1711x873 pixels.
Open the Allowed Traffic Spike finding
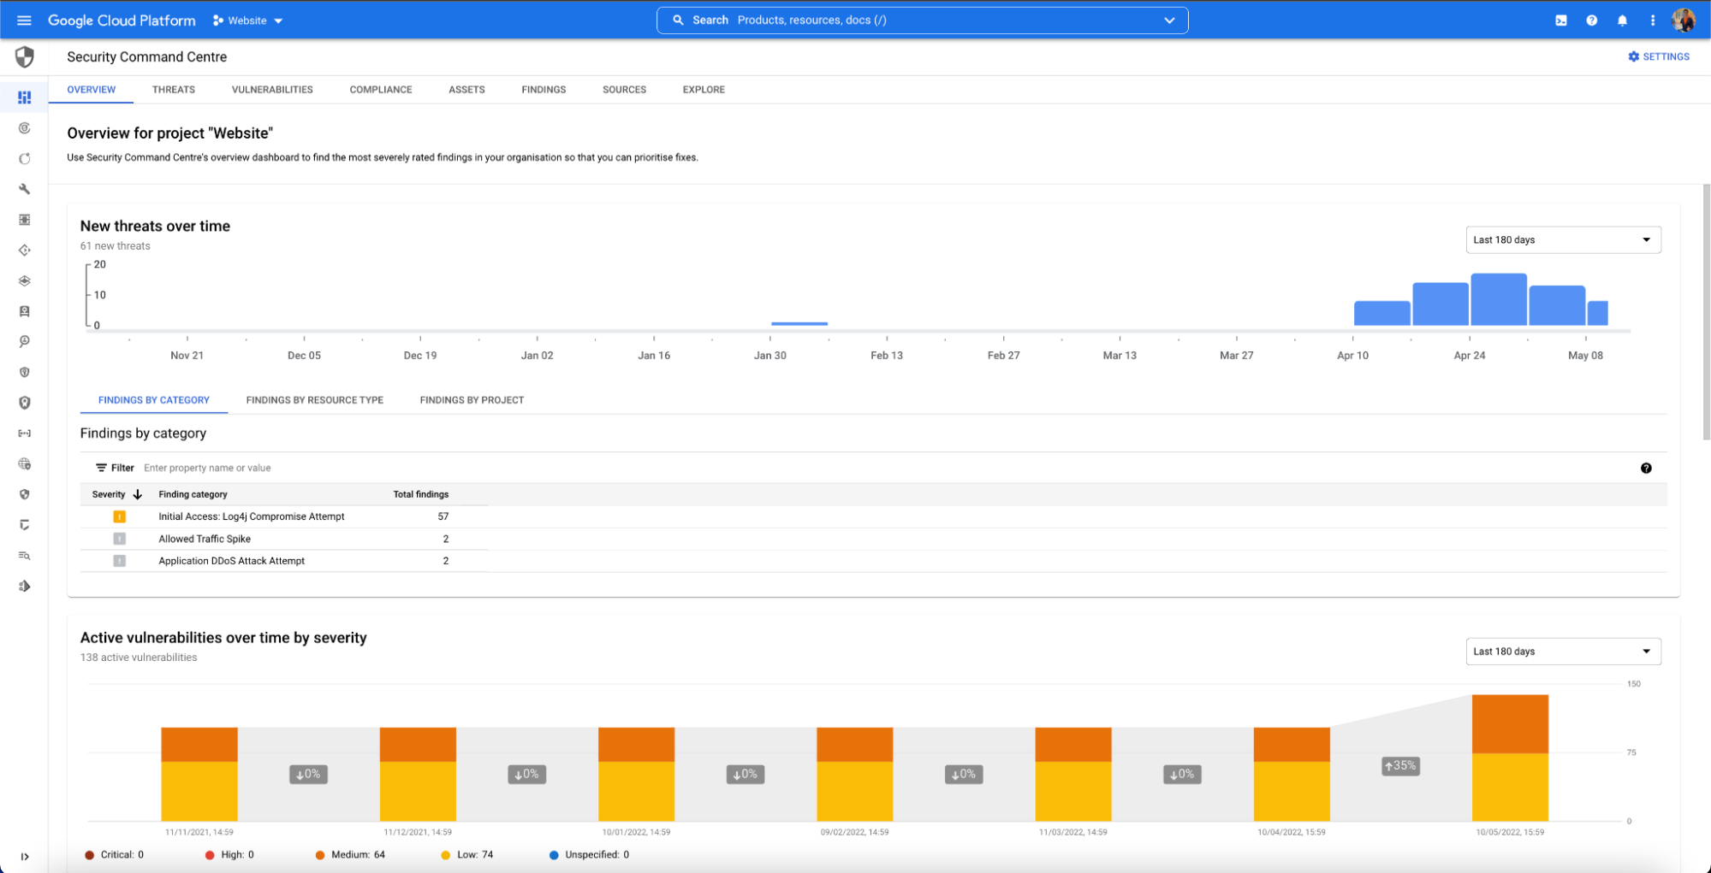[205, 539]
